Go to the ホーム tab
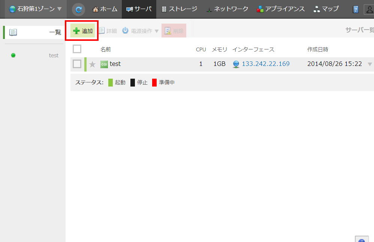Screen dimensions: 374x242 coord(105,9)
